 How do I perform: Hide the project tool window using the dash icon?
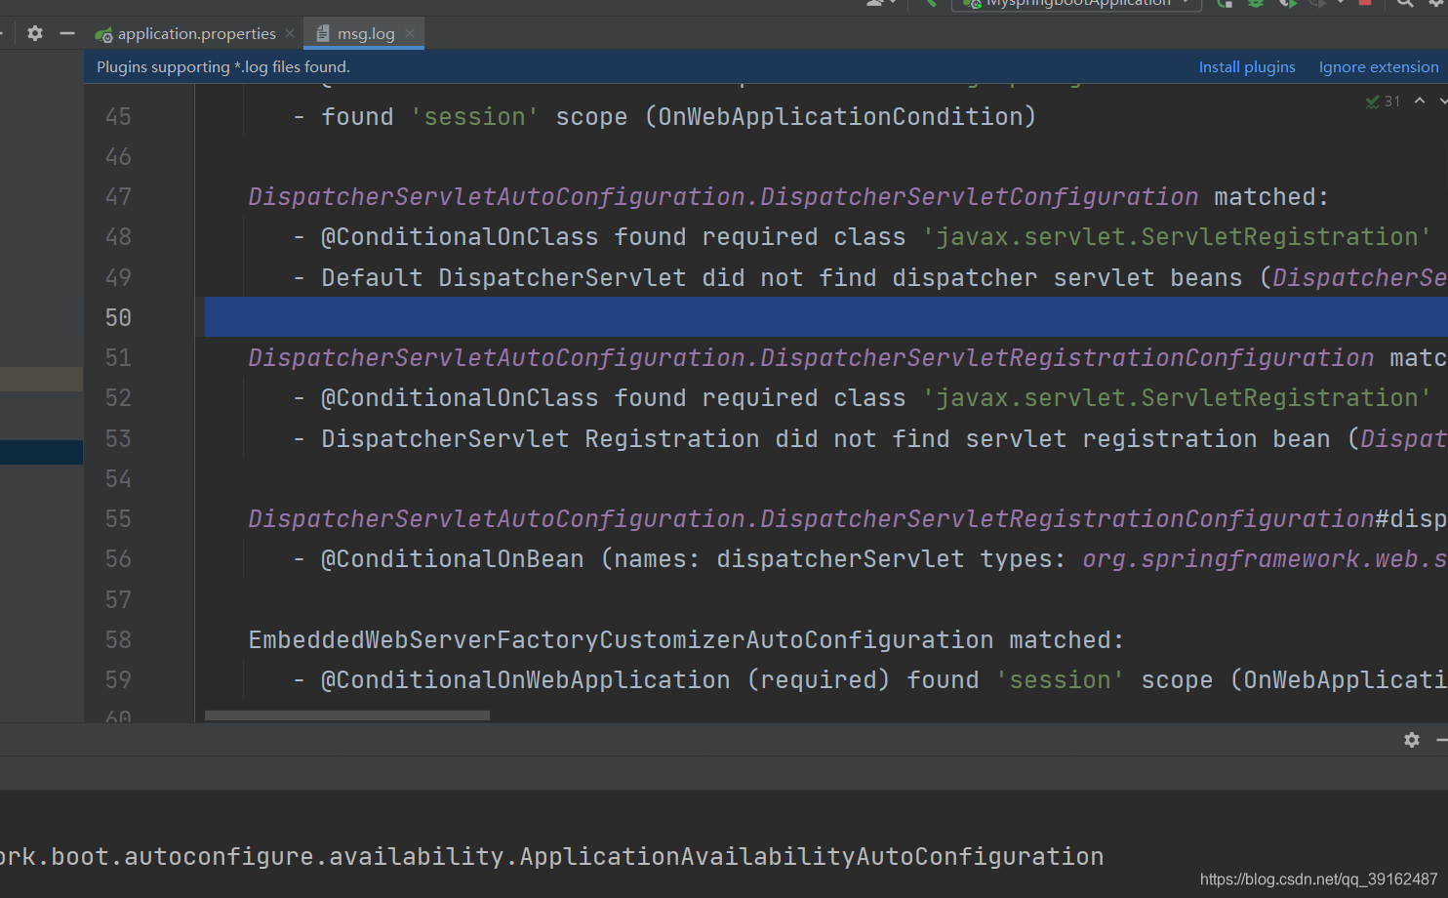pos(67,33)
